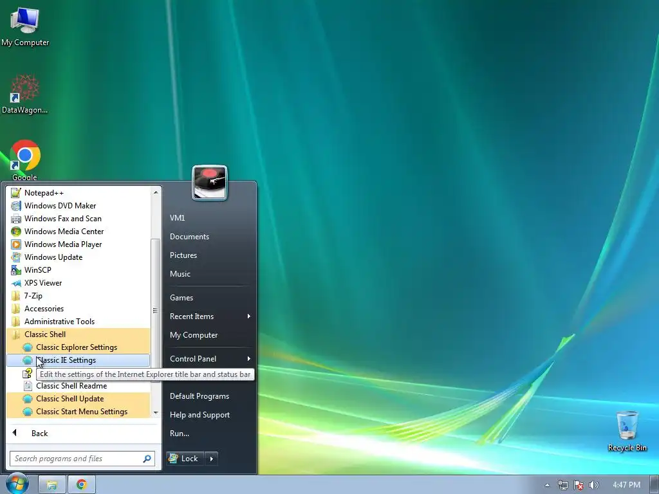
Task: Open Pictures from the start menu
Action: [x=209, y=255]
